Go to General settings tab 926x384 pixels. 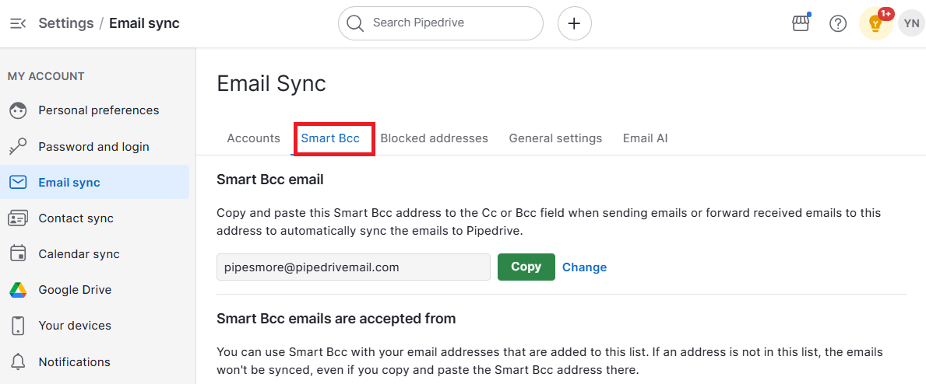(555, 138)
